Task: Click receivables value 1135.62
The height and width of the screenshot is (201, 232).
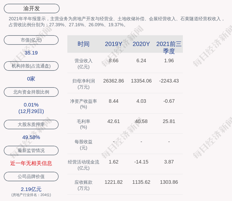Action: pyautogui.click(x=141, y=182)
